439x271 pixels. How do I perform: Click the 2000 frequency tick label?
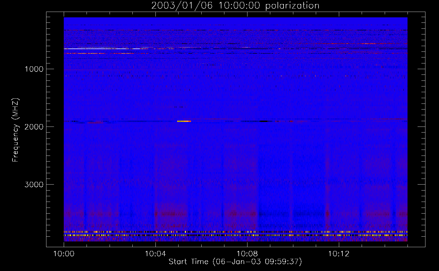(x=34, y=127)
